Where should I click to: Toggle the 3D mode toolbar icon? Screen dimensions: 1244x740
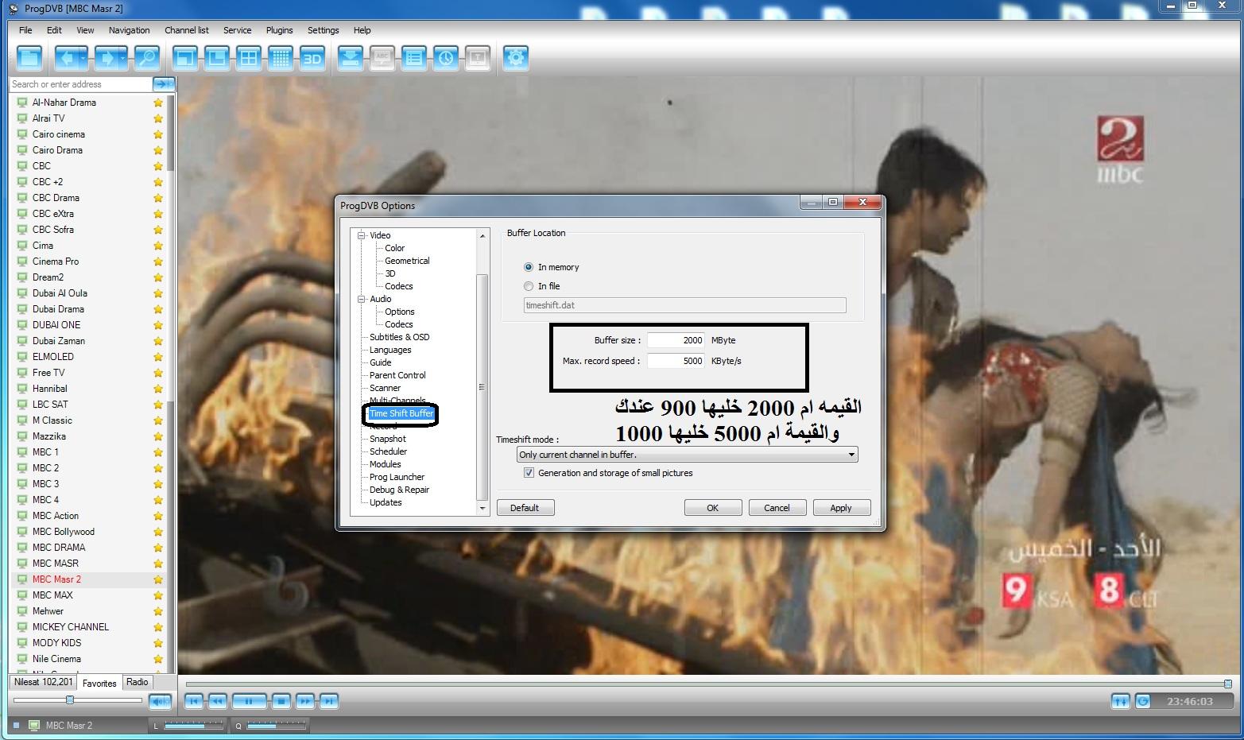[x=312, y=58]
